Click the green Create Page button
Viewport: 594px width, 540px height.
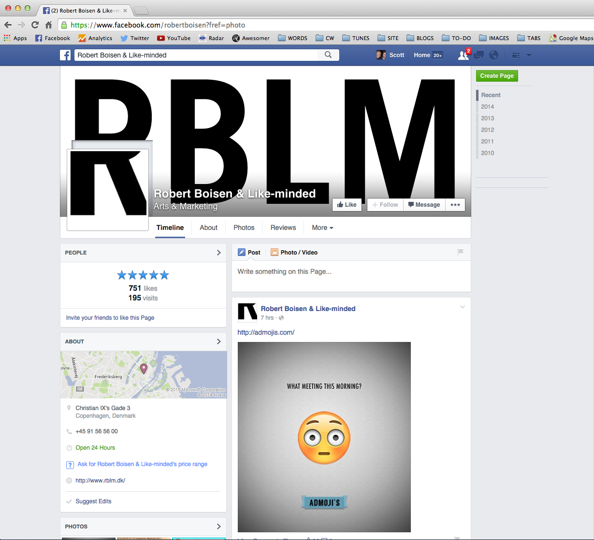(x=497, y=76)
